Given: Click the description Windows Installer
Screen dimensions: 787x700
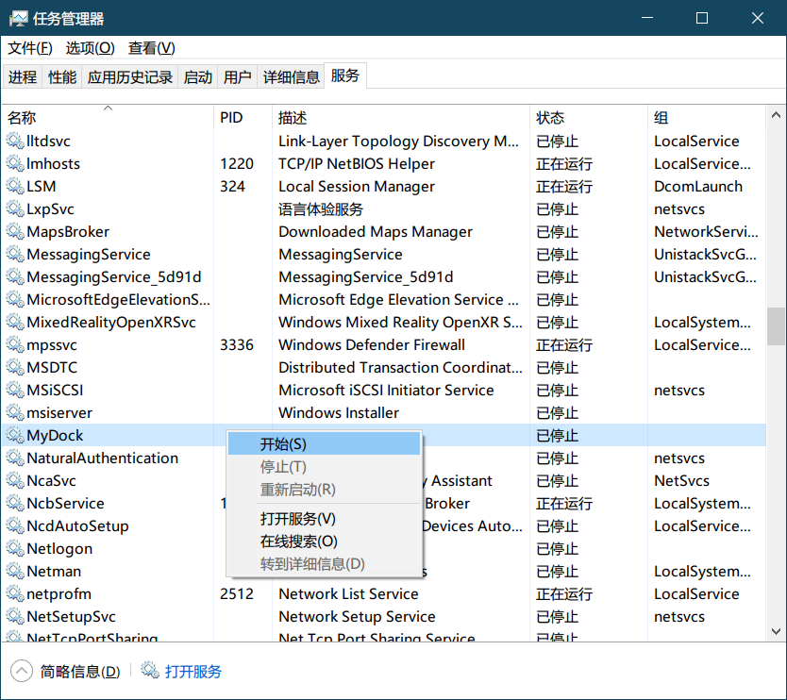Looking at the screenshot, I should click(339, 412).
